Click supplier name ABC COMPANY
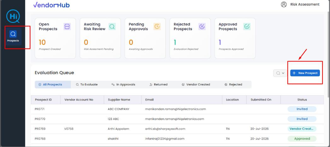This screenshot has width=330, height=147. coord(119,109)
